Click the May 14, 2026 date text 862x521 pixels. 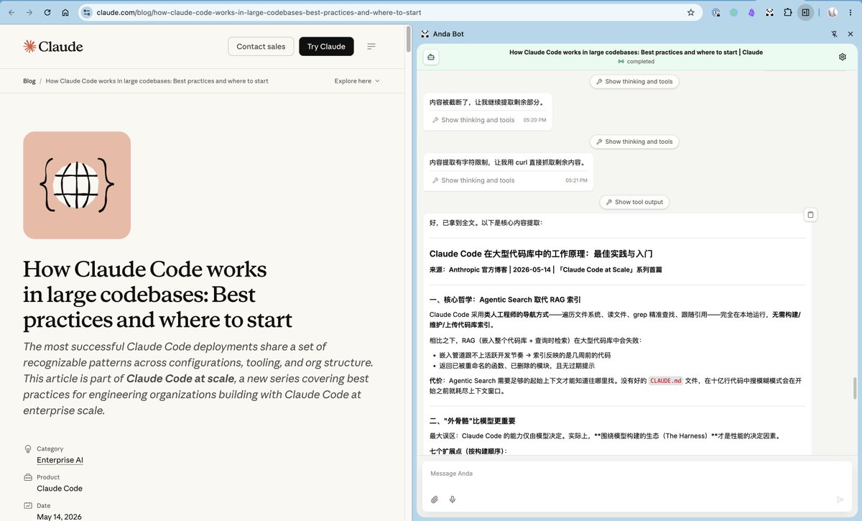click(x=60, y=517)
